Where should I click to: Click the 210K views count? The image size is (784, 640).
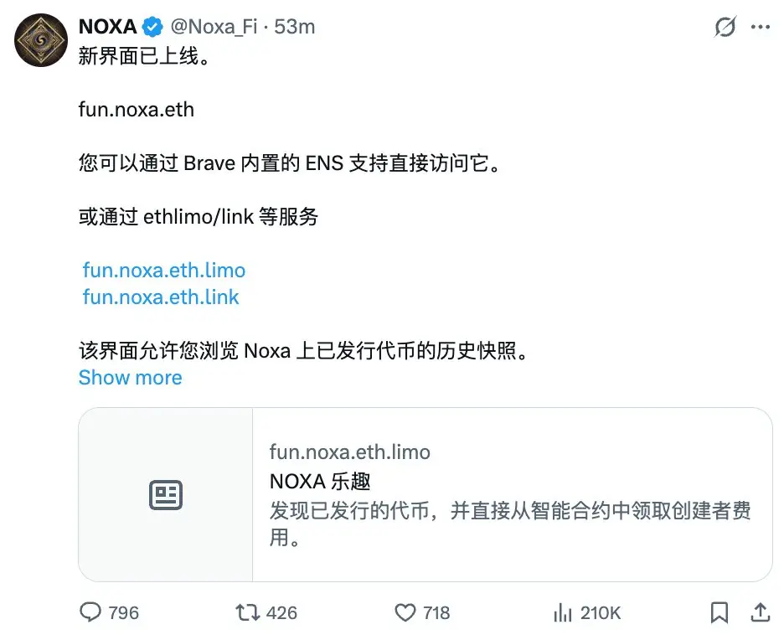601,612
